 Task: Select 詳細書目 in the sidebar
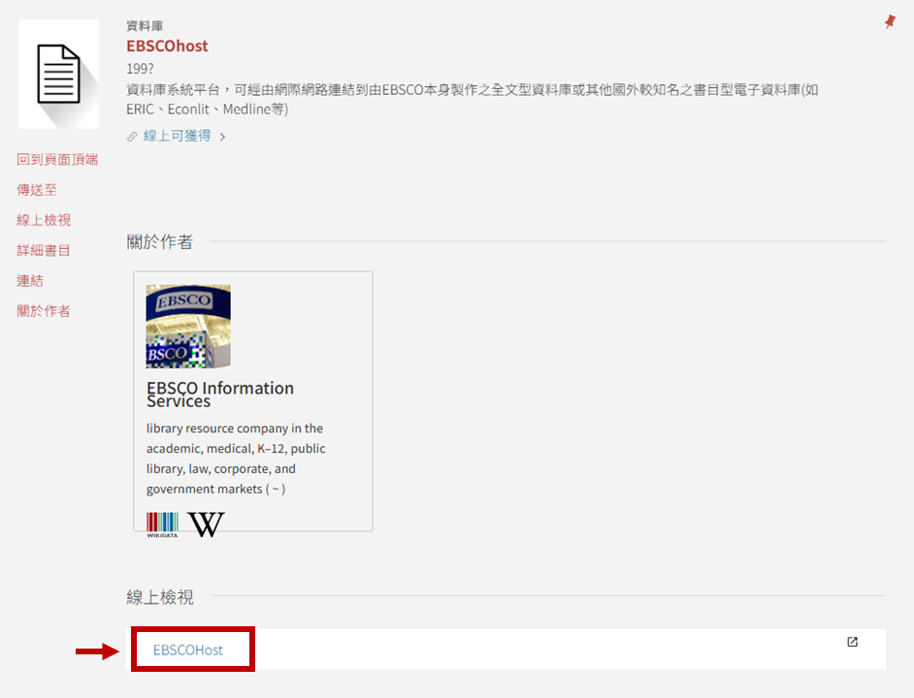(x=44, y=250)
